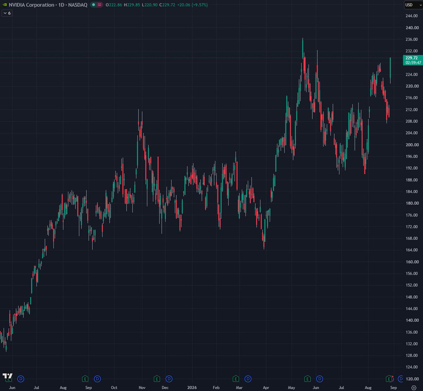
Task: Click the countdown timer 02:59:47
Action: (413, 63)
